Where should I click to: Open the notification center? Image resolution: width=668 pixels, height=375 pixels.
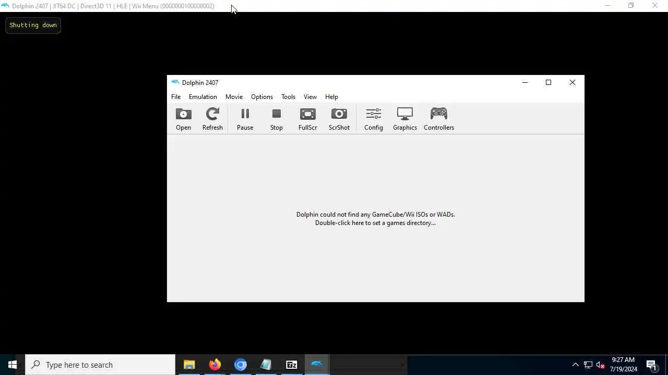651,365
